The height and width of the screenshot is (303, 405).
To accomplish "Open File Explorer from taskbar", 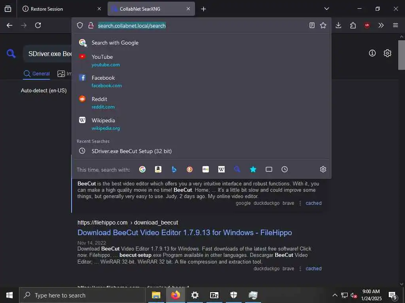I will (x=156, y=295).
